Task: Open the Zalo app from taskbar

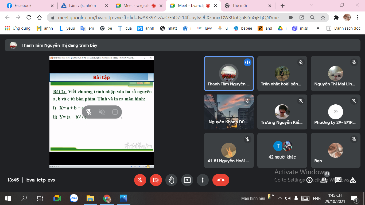Action: point(74,198)
